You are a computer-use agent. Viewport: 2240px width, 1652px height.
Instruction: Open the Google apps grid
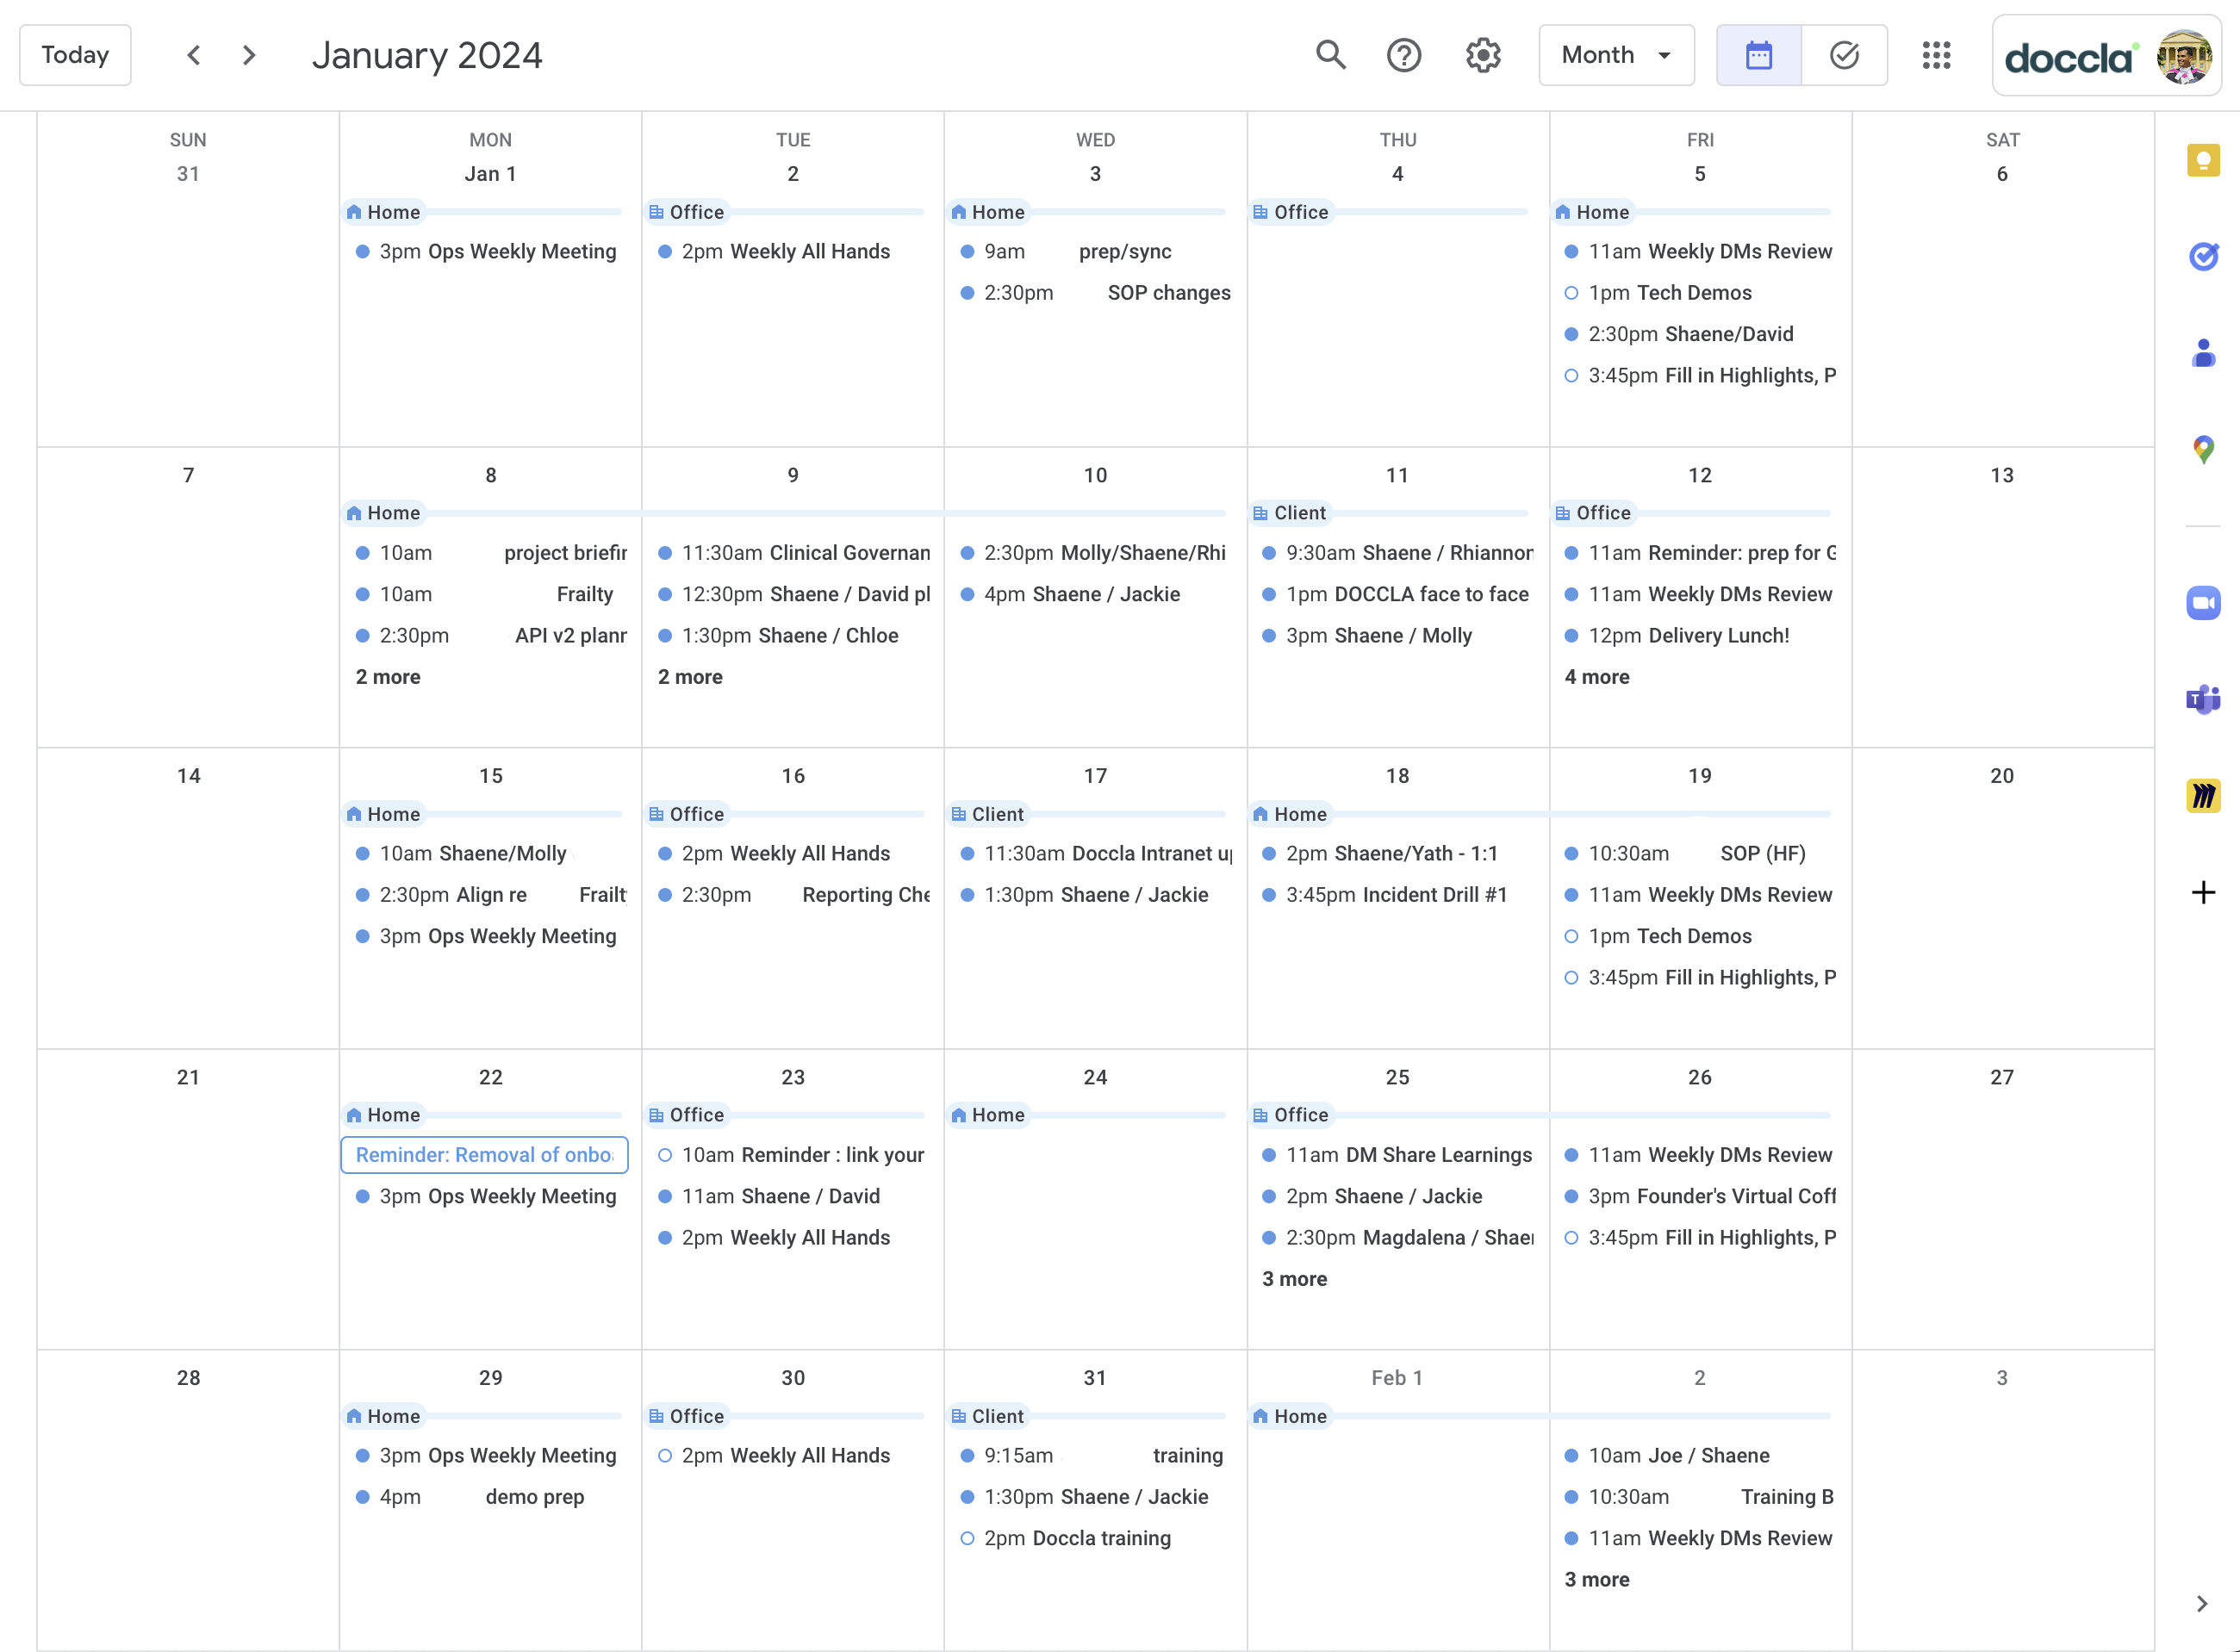[x=1936, y=55]
